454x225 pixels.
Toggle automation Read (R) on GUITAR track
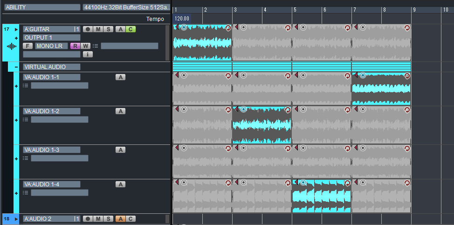(76, 46)
